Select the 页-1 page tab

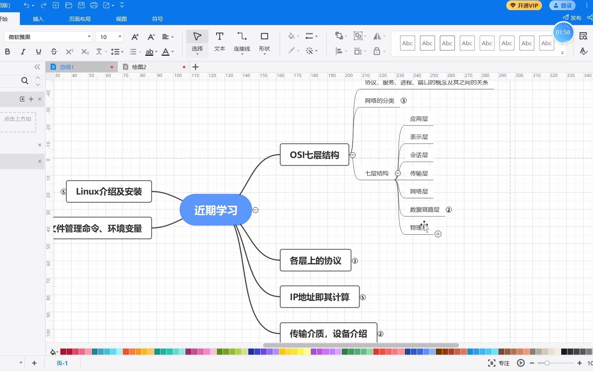click(x=62, y=363)
